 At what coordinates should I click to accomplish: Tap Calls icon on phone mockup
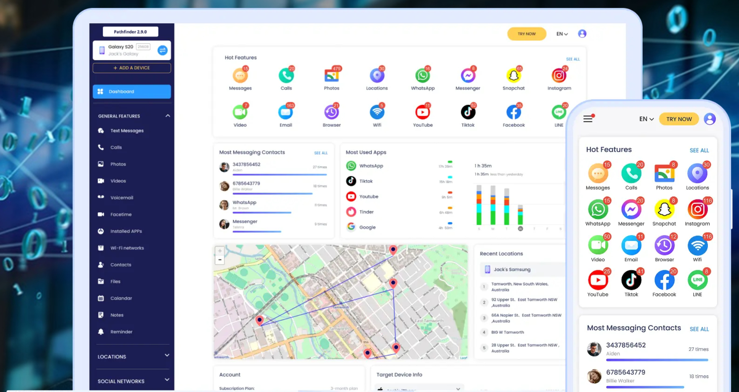pyautogui.click(x=631, y=173)
